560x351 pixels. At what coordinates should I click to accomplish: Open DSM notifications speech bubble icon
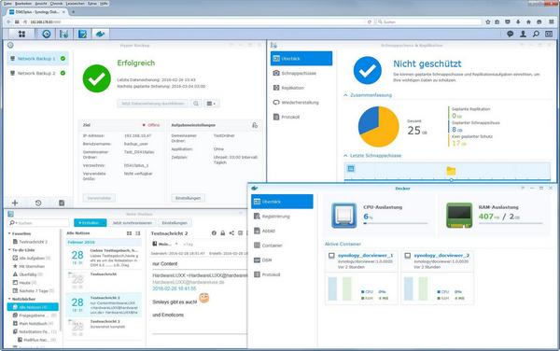pyautogui.click(x=510, y=34)
